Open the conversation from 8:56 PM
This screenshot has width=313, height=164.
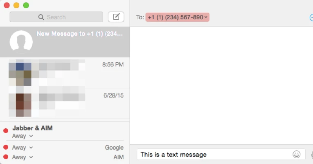[65, 73]
